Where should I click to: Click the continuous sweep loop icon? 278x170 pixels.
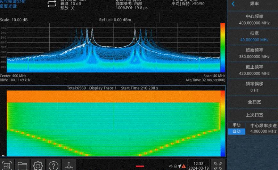click(x=52, y=4)
